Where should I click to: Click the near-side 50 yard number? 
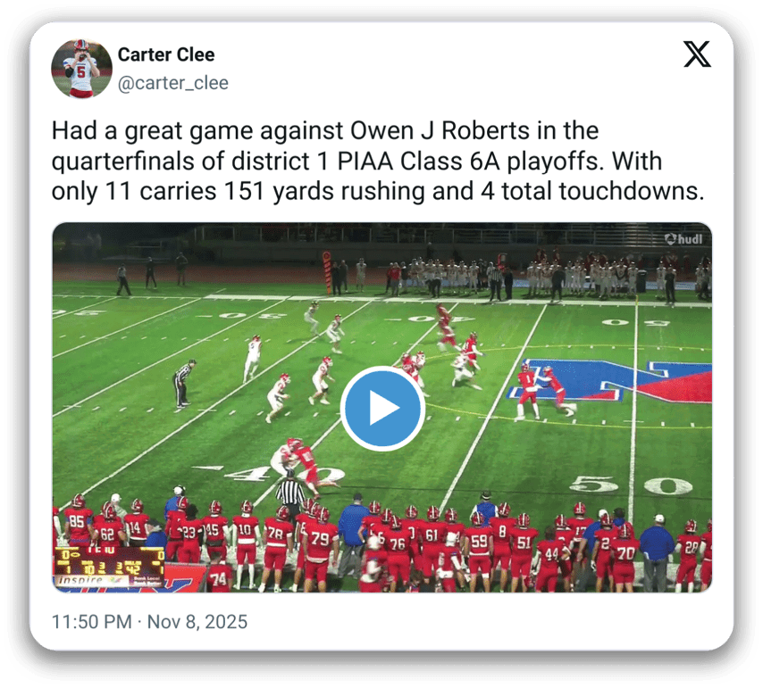click(631, 485)
